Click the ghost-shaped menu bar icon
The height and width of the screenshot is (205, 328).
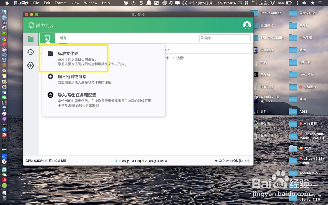149,3
